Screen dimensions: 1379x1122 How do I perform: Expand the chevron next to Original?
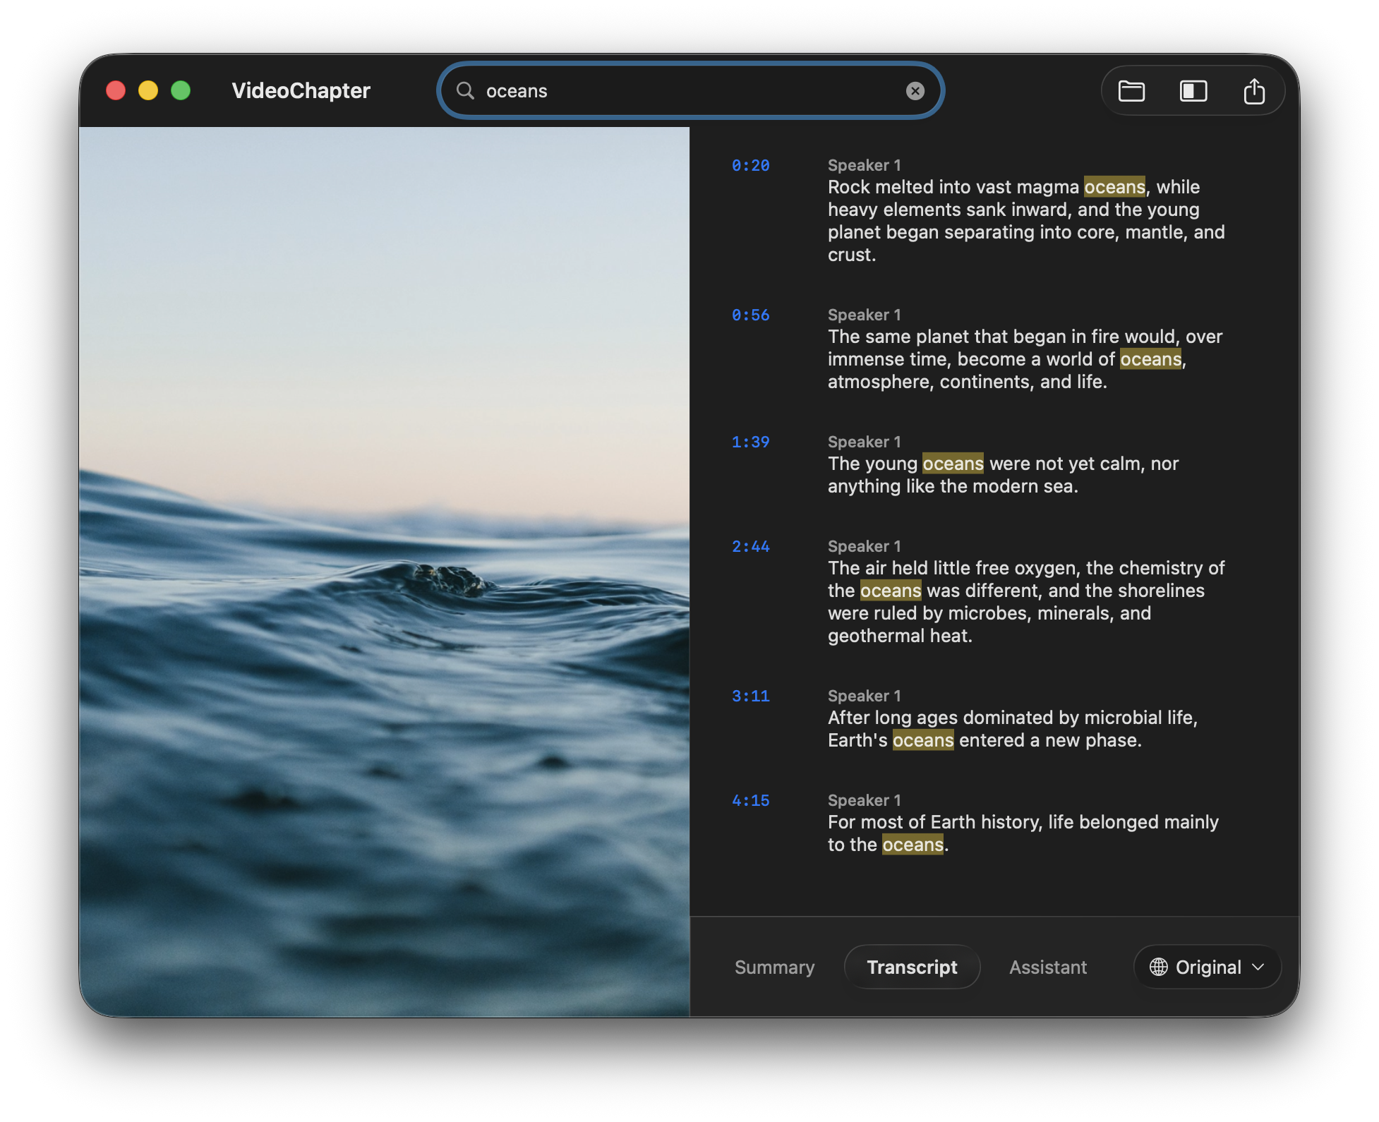[x=1258, y=967]
